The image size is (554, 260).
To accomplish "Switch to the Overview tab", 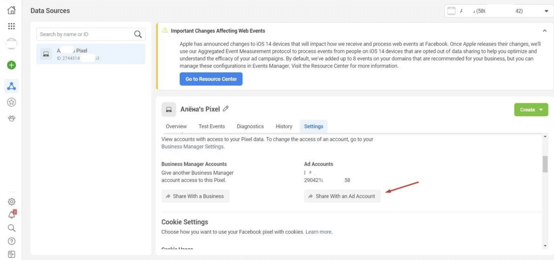I will click(176, 126).
